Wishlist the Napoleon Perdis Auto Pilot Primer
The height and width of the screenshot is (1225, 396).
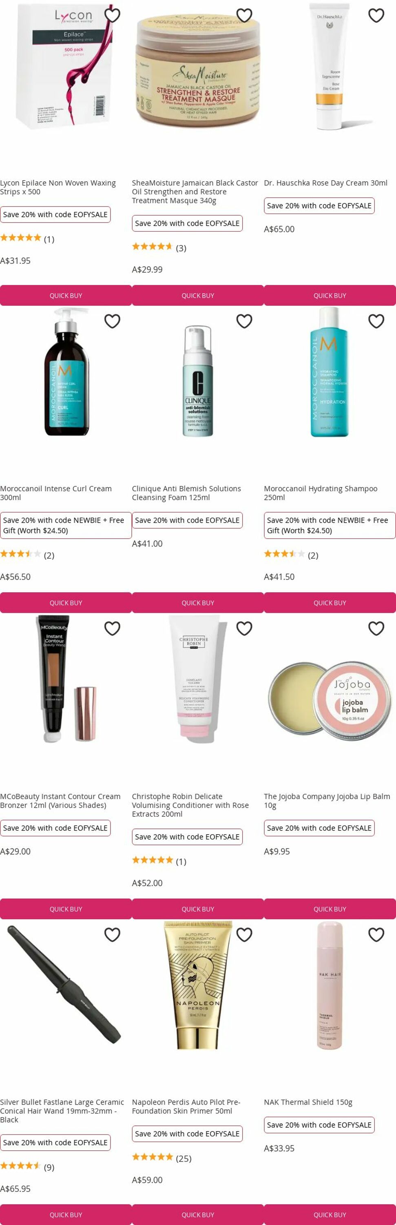coord(244,934)
